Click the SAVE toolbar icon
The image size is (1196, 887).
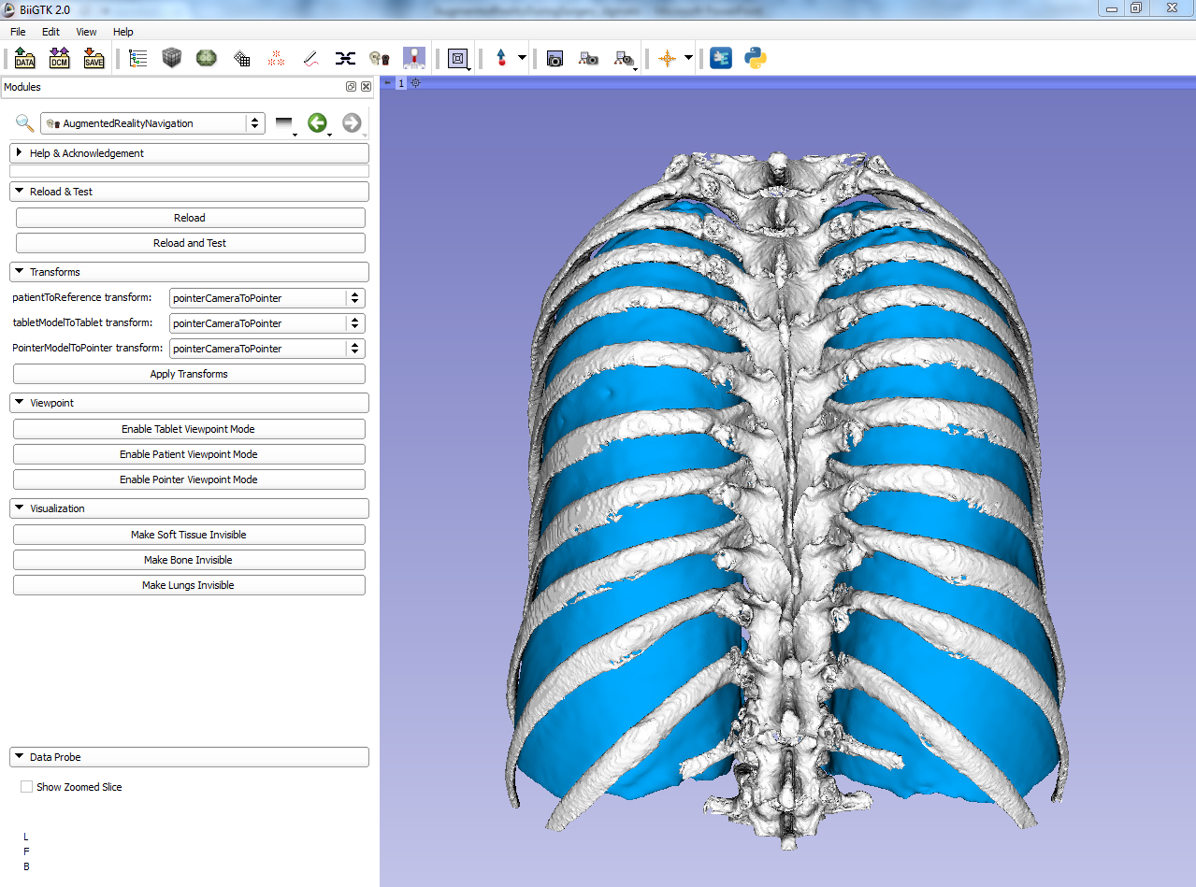pos(94,59)
